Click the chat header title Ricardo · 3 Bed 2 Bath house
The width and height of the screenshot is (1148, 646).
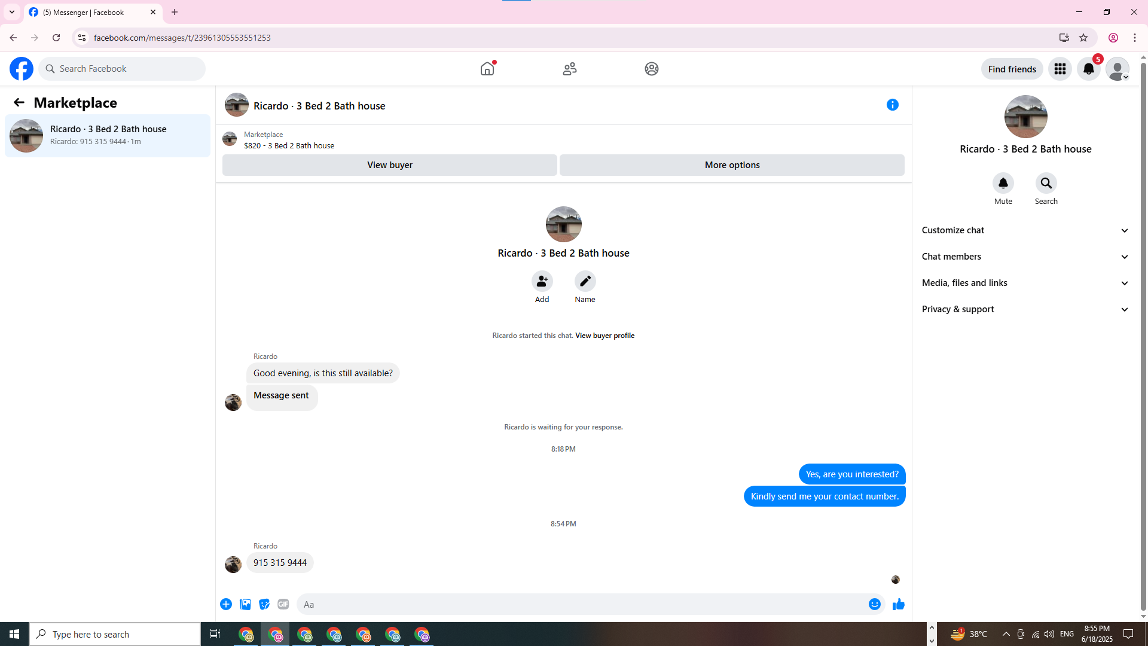[x=319, y=106]
